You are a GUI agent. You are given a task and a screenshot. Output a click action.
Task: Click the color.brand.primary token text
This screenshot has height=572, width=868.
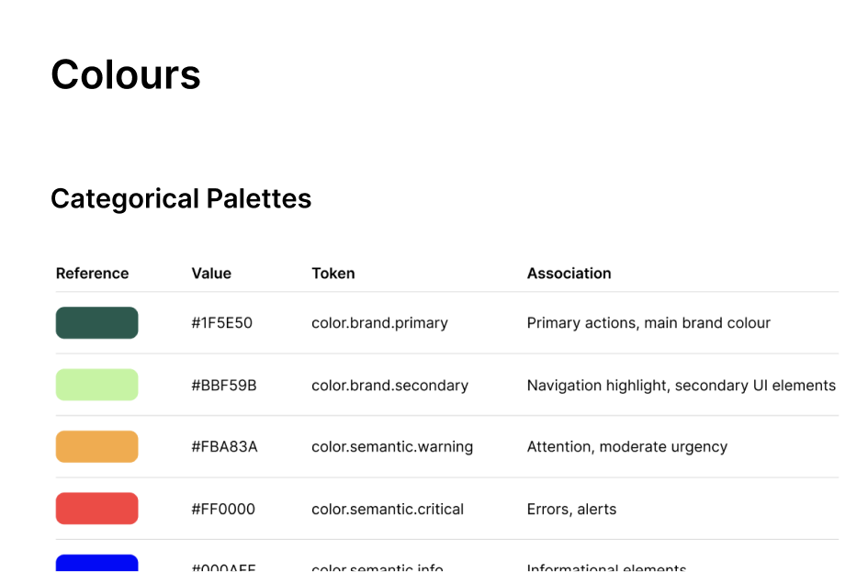(x=379, y=323)
